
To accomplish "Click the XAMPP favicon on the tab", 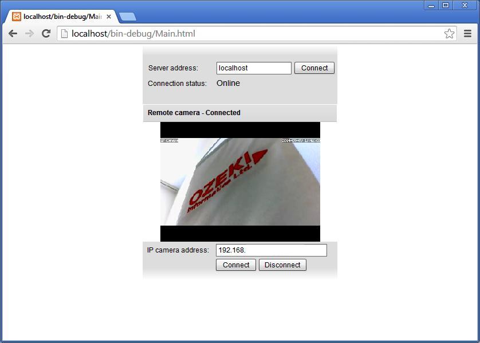I will click(17, 17).
